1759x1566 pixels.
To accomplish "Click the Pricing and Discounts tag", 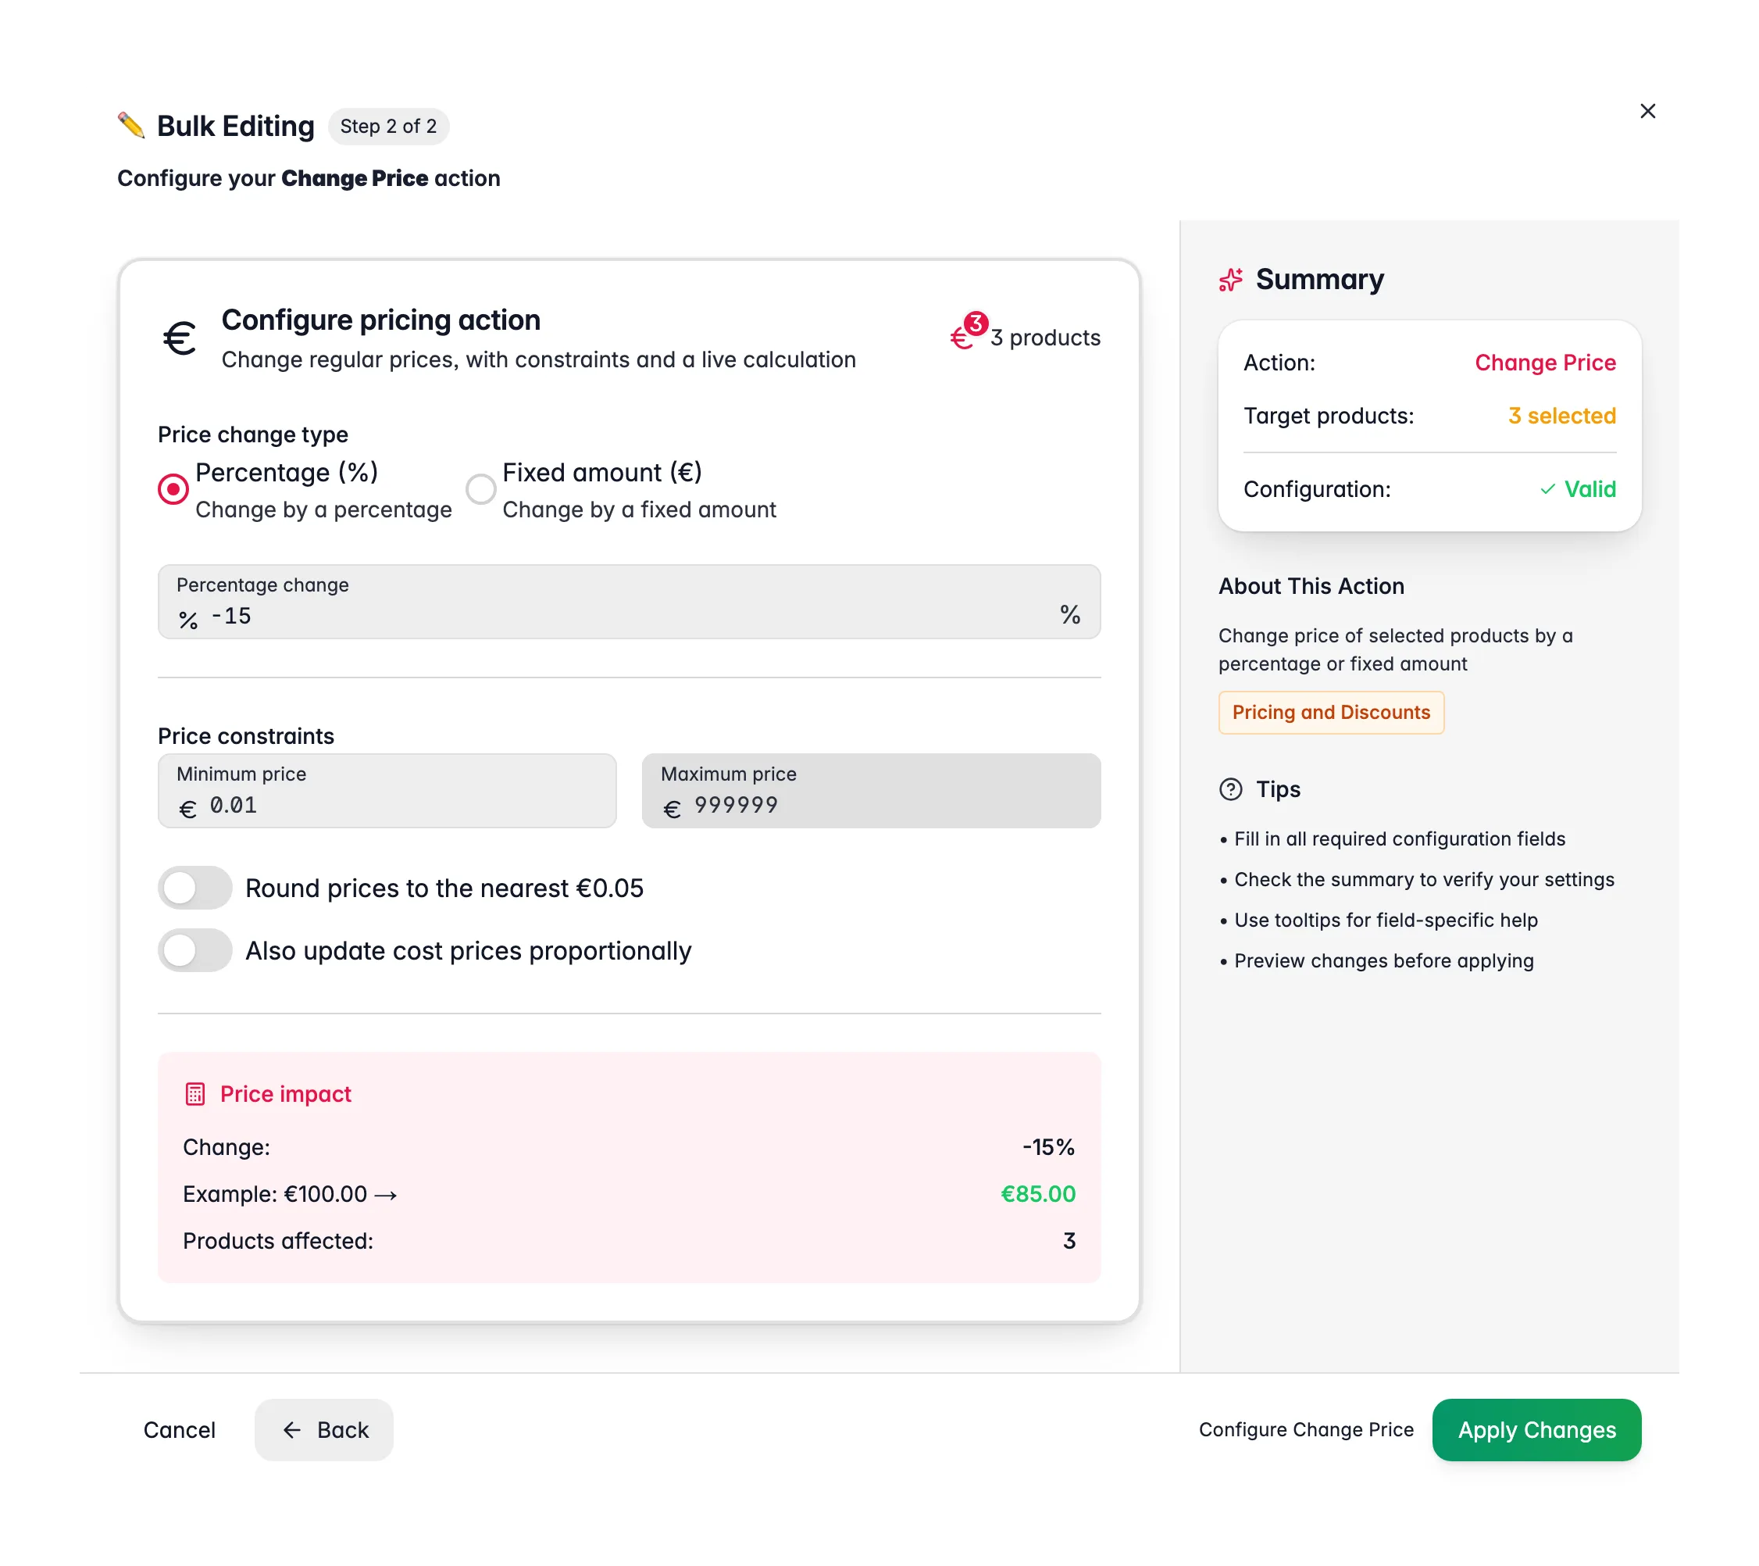I will point(1330,713).
